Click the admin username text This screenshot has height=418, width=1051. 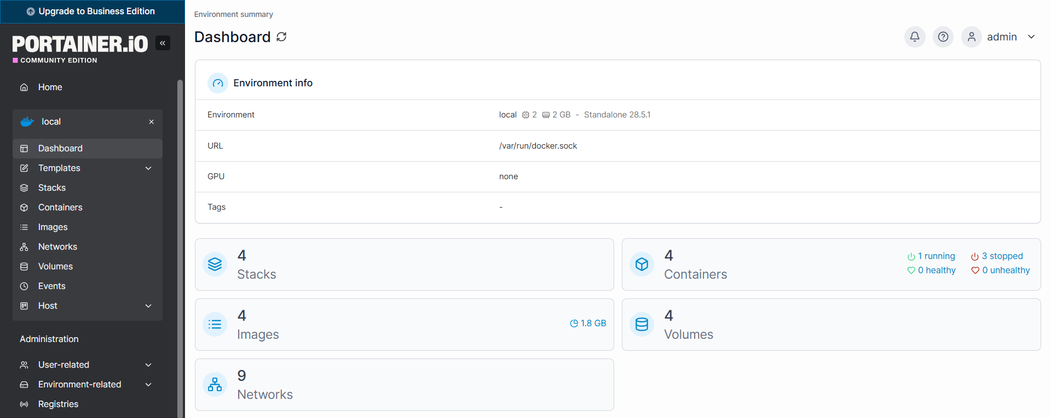pos(1002,37)
